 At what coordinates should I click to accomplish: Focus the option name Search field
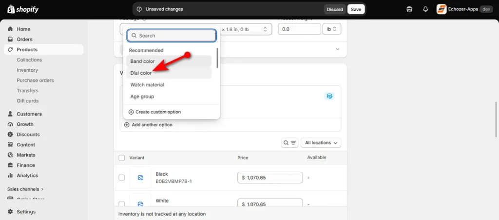click(172, 36)
